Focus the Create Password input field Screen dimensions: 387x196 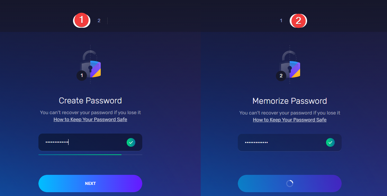90,142
